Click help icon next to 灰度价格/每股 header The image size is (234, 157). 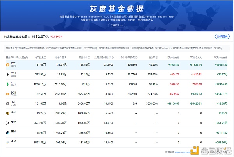point(113,57)
